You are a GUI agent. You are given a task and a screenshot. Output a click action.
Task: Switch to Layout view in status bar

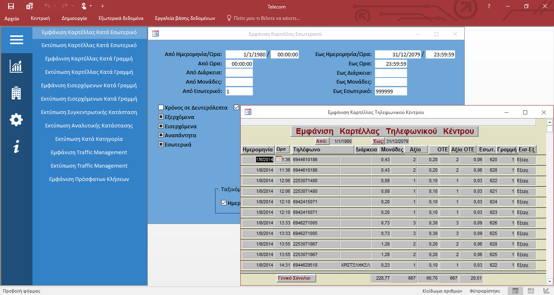coord(530,291)
